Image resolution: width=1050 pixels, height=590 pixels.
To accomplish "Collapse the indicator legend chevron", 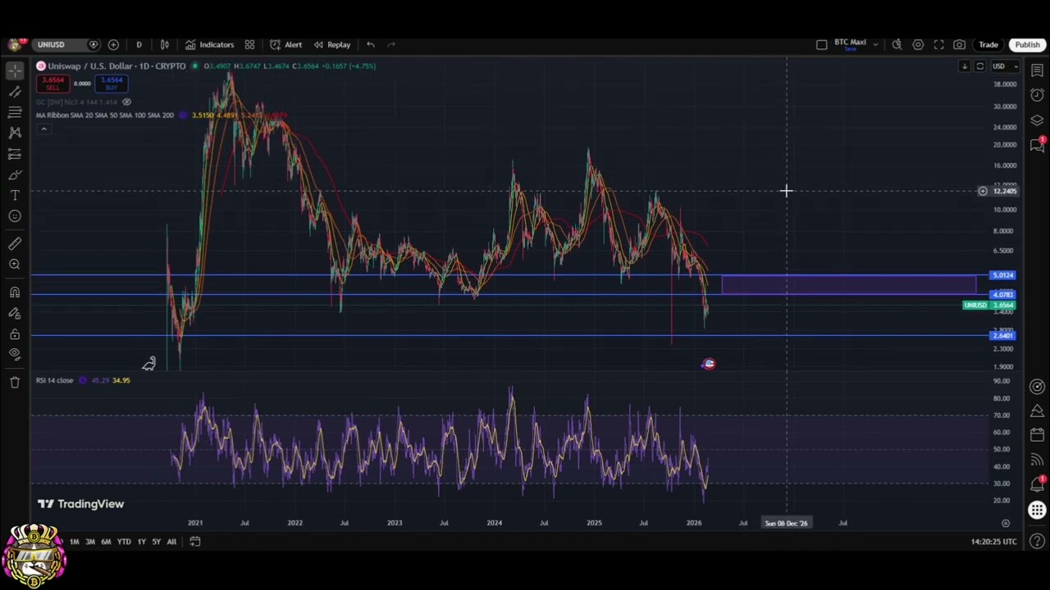I will point(43,129).
